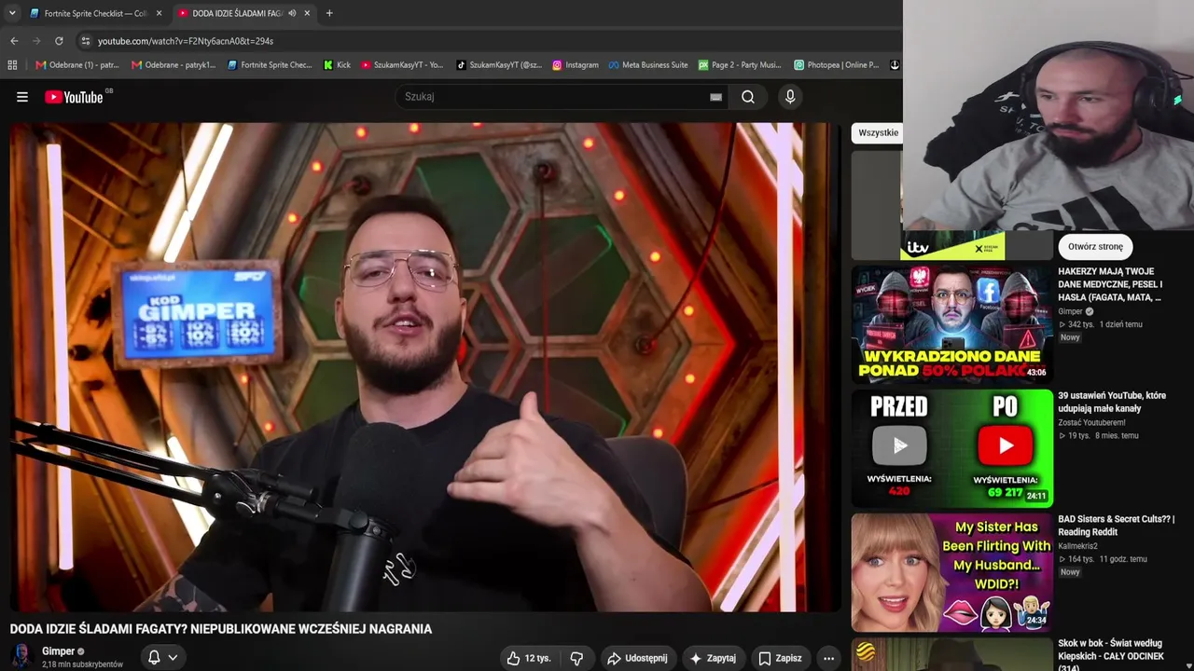The width and height of the screenshot is (1194, 671).
Task: Switch to the DODA IDZIE ŚLADAMI tab
Action: pyautogui.click(x=243, y=13)
